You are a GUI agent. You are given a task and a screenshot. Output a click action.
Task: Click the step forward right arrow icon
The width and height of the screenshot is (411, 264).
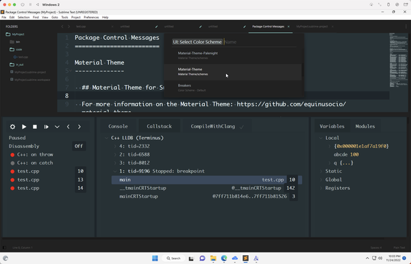click(79, 127)
